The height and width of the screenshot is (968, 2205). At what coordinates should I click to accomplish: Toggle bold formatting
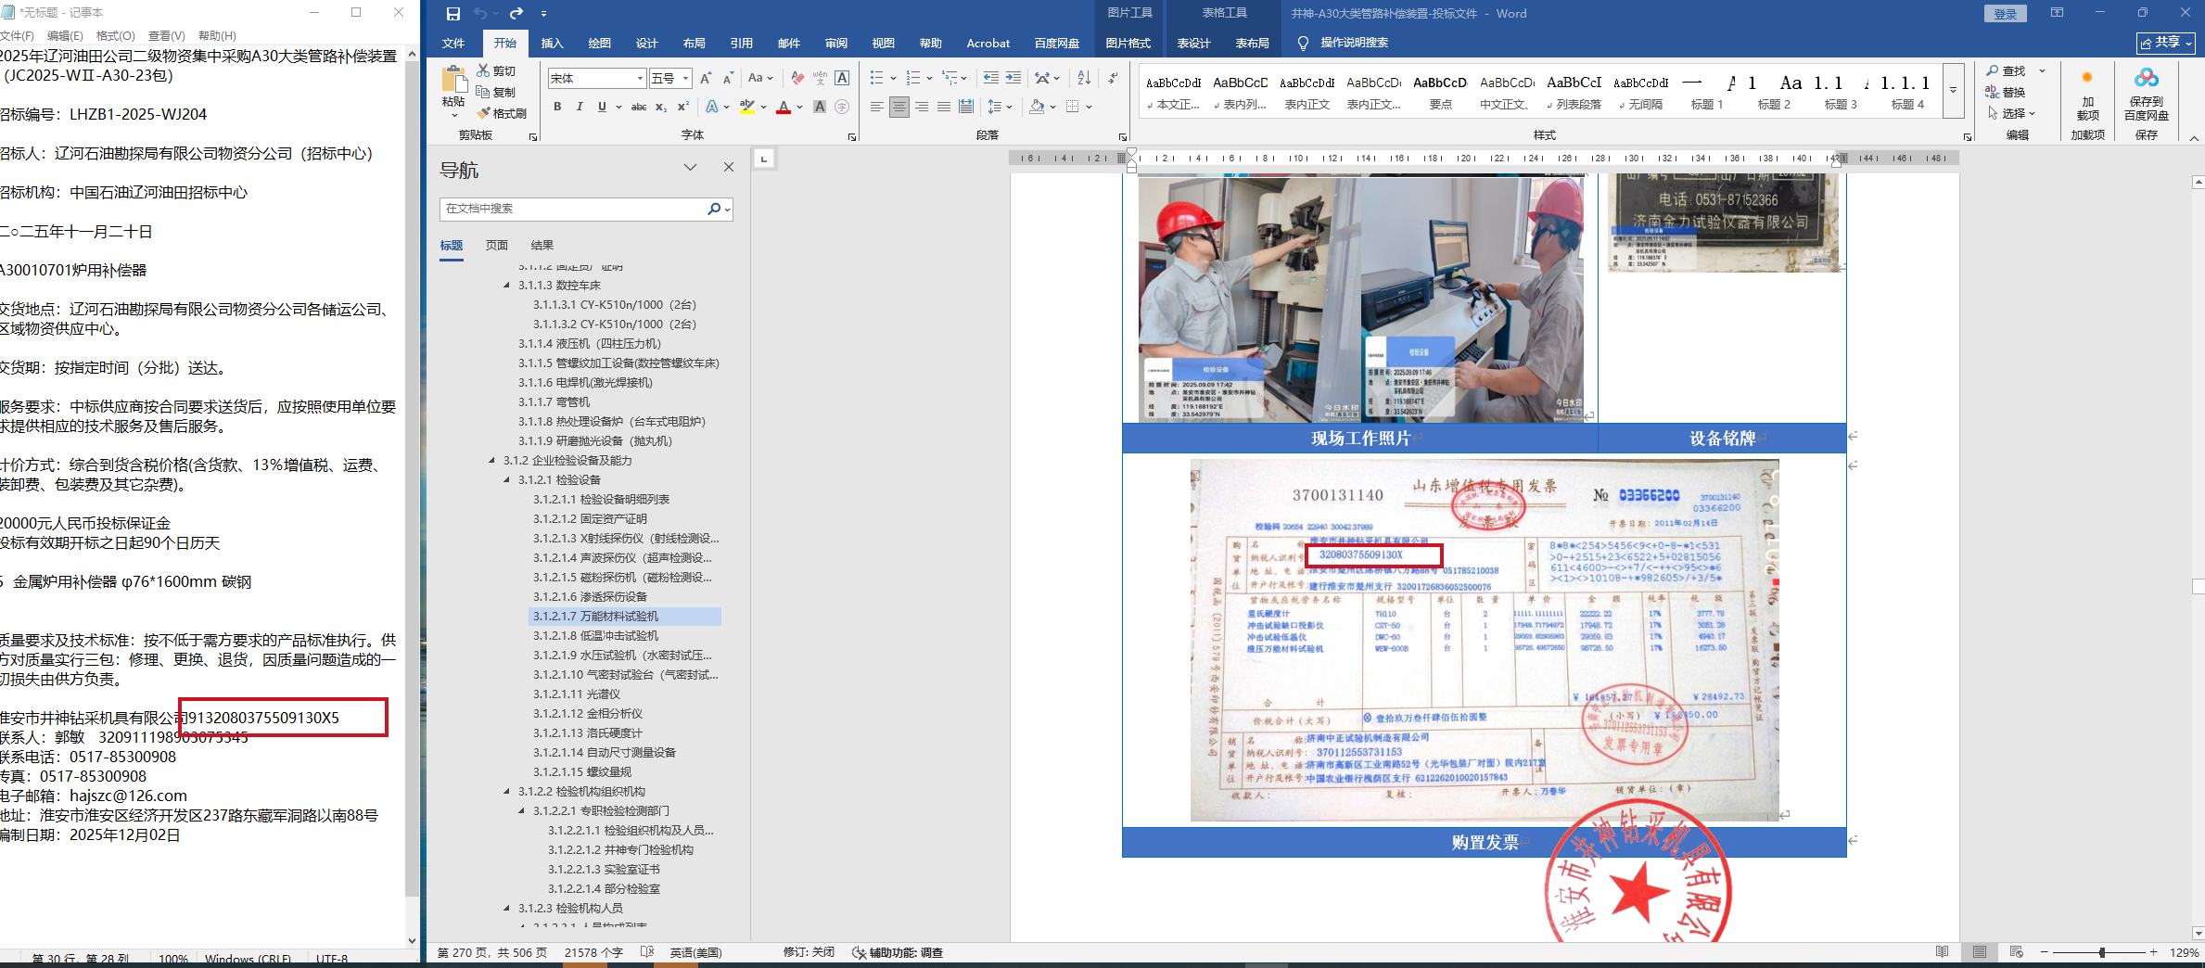557,107
